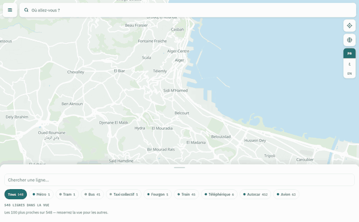The image size is (359, 222).
Task: Center map on my location
Action: point(349,26)
